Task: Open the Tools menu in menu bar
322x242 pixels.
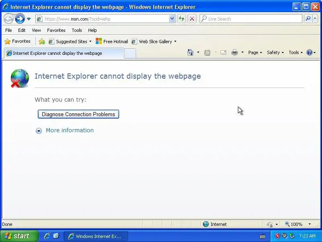Action: click(77, 30)
